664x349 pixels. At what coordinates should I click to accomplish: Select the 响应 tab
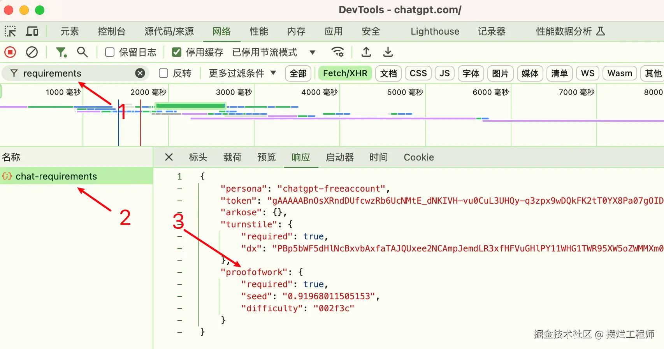(301, 157)
